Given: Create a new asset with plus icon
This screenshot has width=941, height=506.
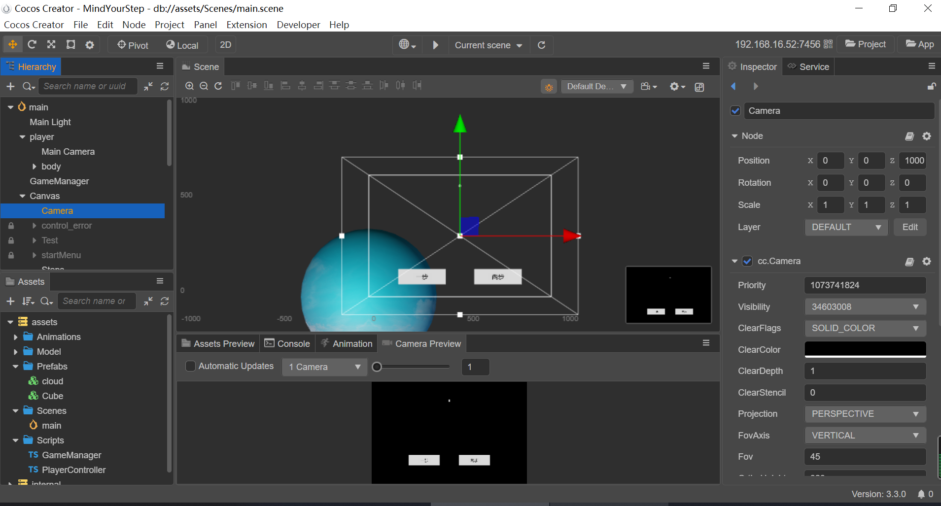Looking at the screenshot, I should (10, 301).
